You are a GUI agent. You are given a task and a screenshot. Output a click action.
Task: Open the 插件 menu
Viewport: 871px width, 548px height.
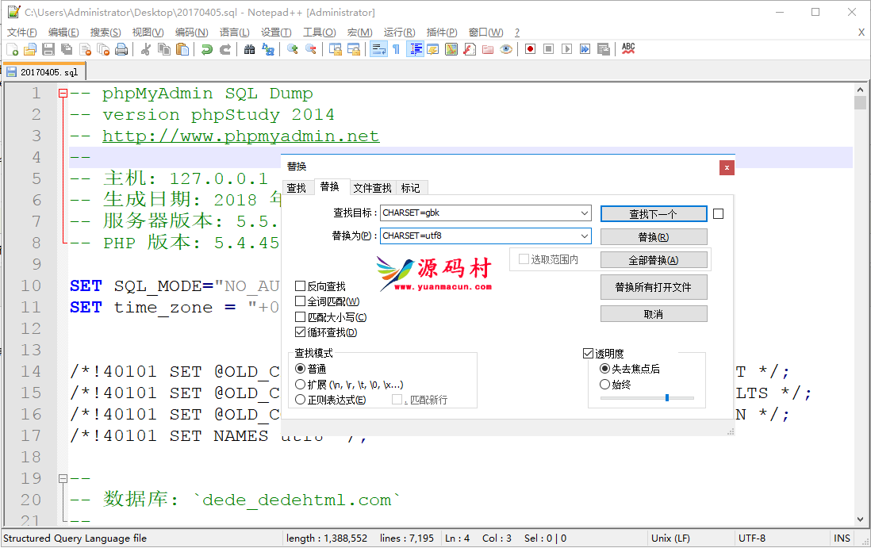tap(441, 33)
